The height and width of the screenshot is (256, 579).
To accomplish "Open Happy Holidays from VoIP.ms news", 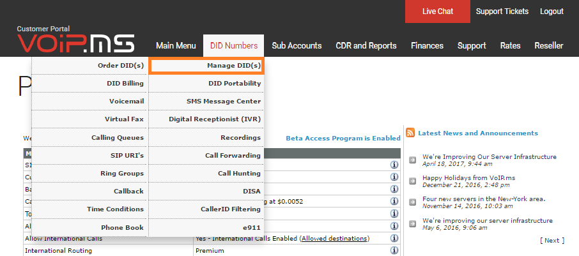I will click(468, 178).
